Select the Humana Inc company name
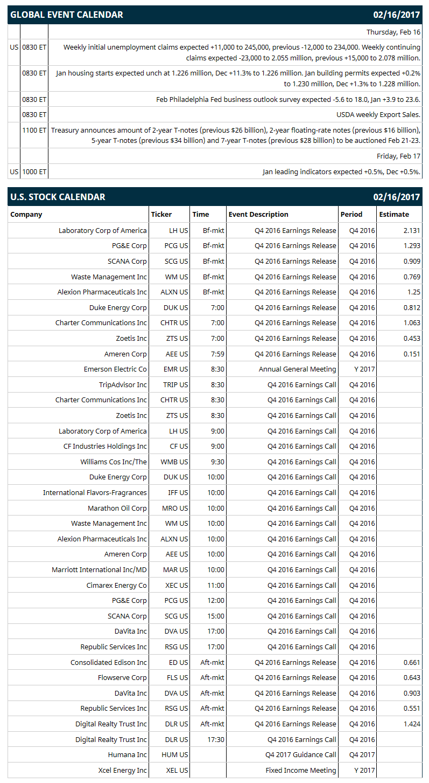This screenshot has width=429, height=783. (127, 754)
